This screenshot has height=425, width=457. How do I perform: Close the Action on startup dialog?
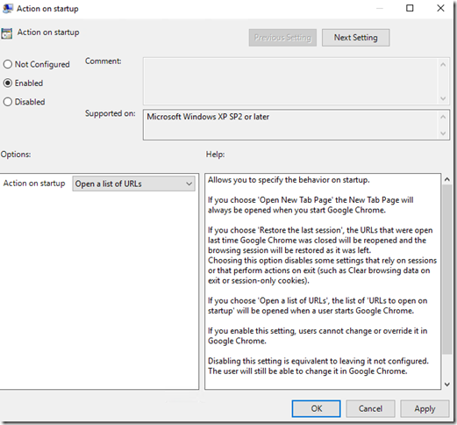tap(440, 8)
